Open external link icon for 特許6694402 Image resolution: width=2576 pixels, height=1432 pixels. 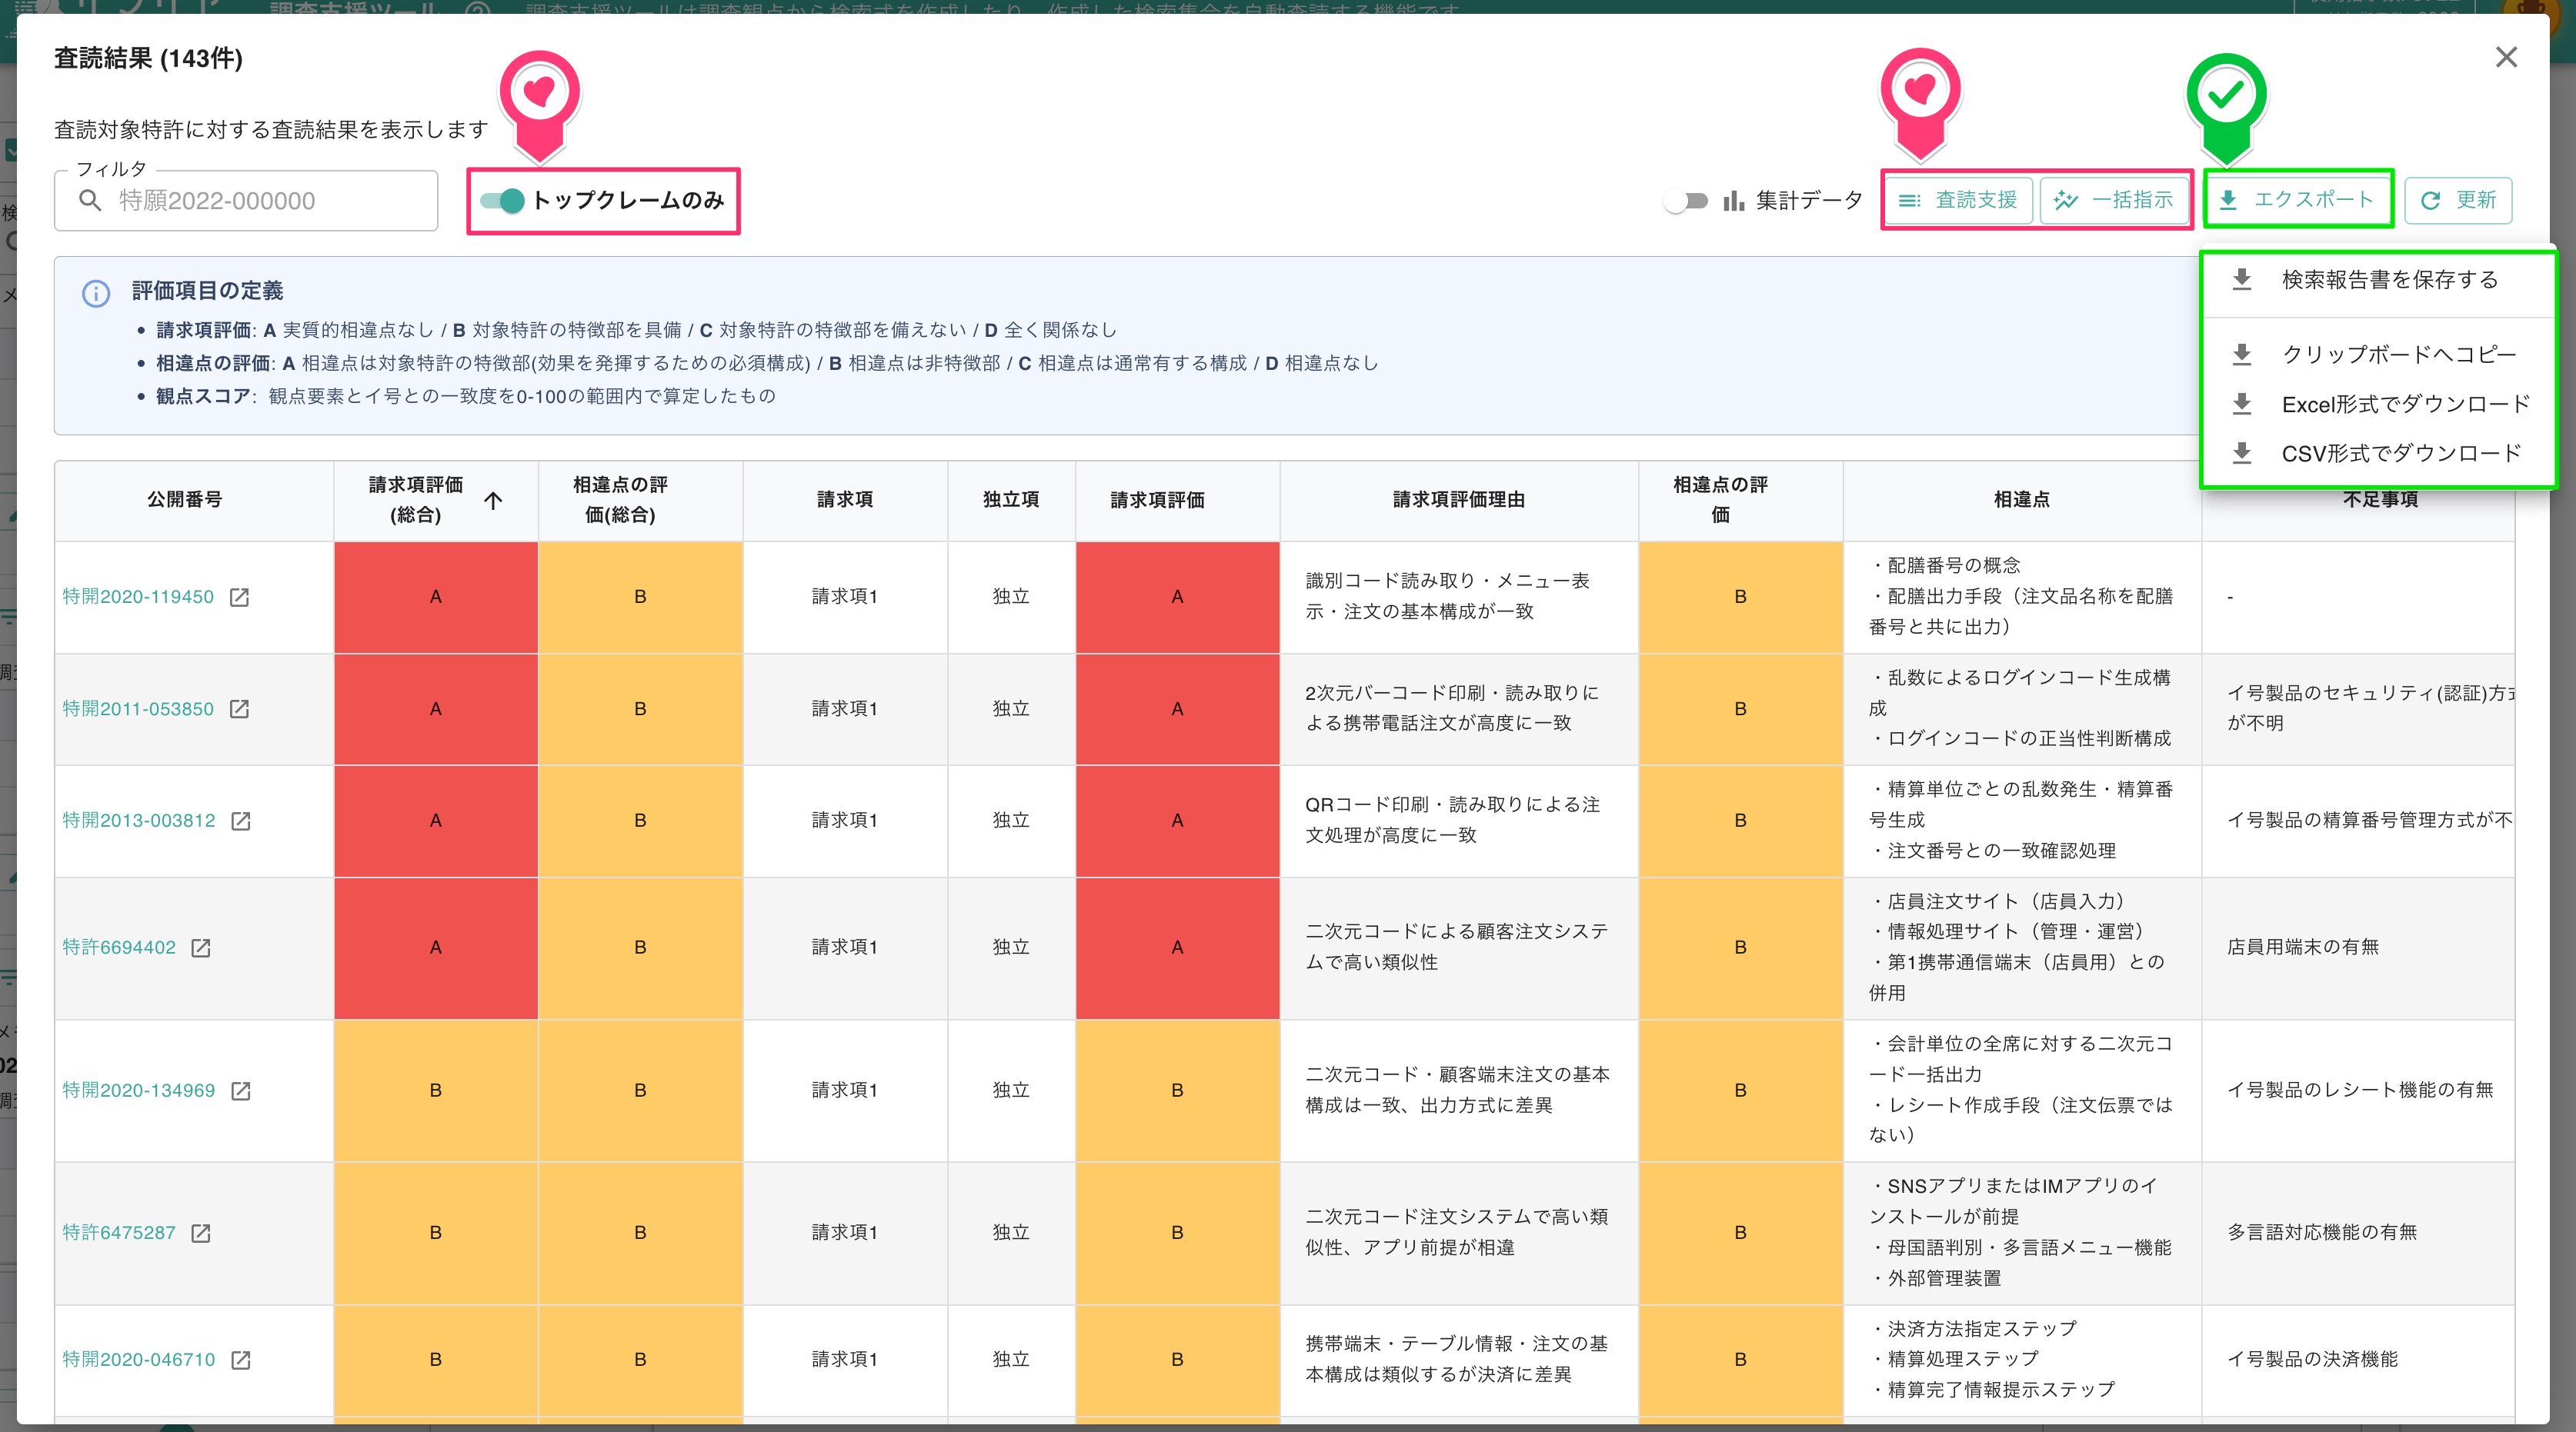201,947
